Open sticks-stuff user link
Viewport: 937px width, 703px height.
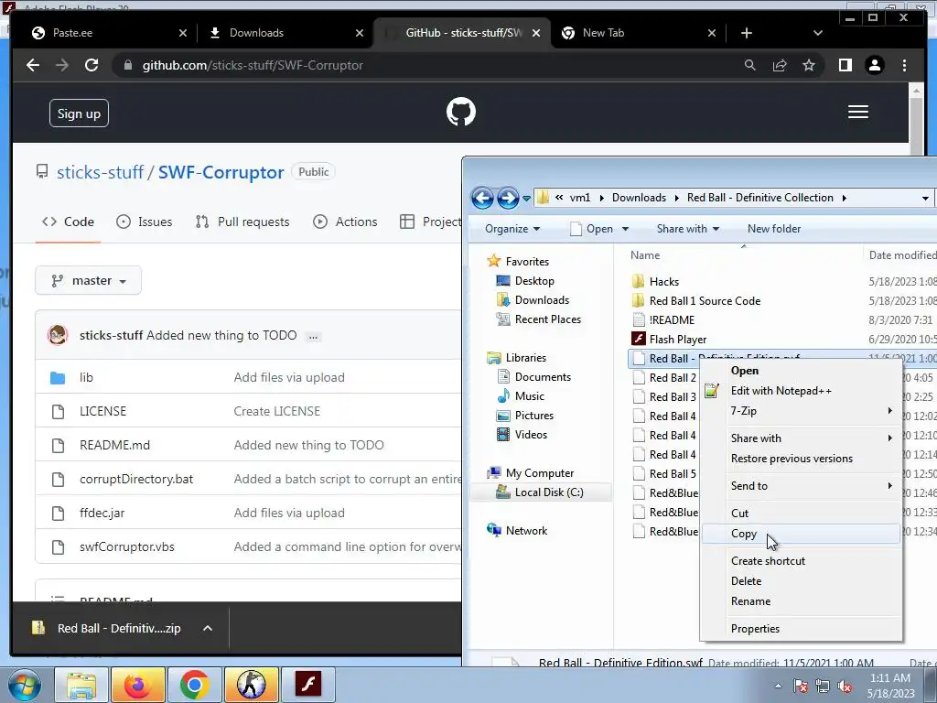tap(100, 172)
